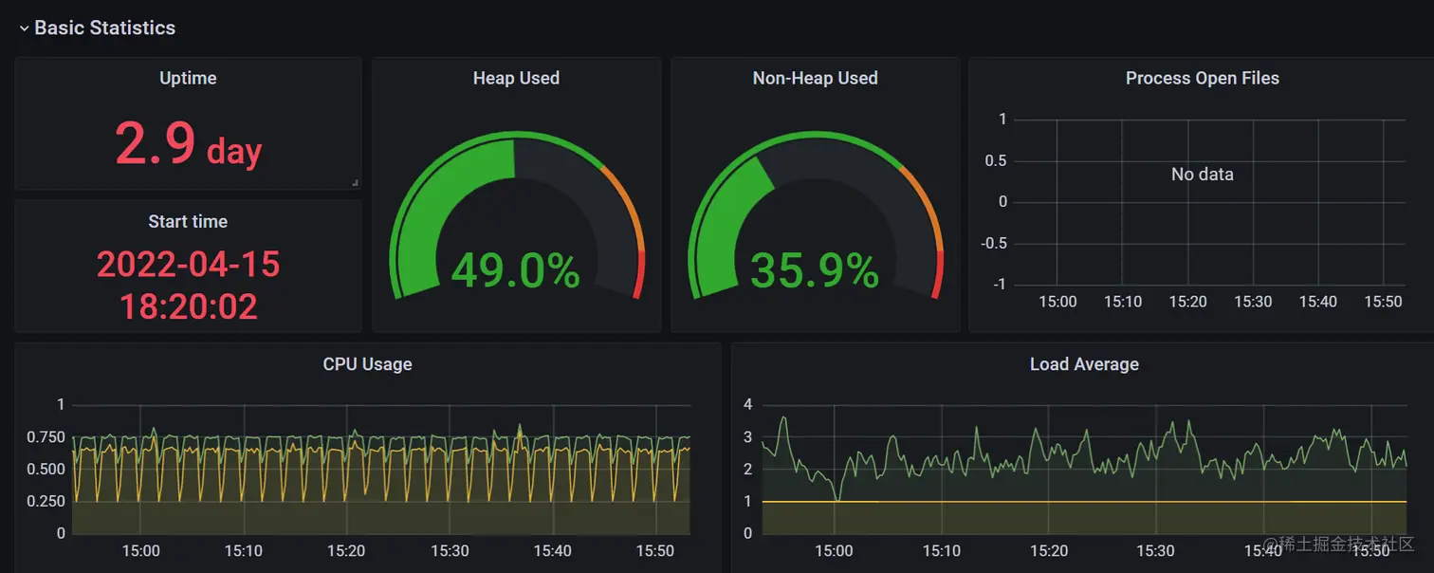The width and height of the screenshot is (1434, 573).
Task: Collapse the Basic Statistics row chevron
Action: [x=24, y=28]
